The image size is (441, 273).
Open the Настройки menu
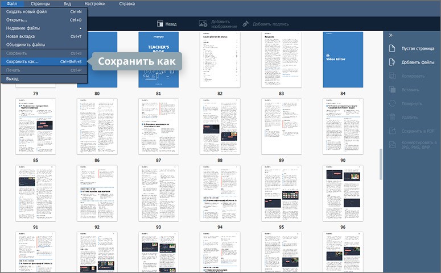click(95, 3)
